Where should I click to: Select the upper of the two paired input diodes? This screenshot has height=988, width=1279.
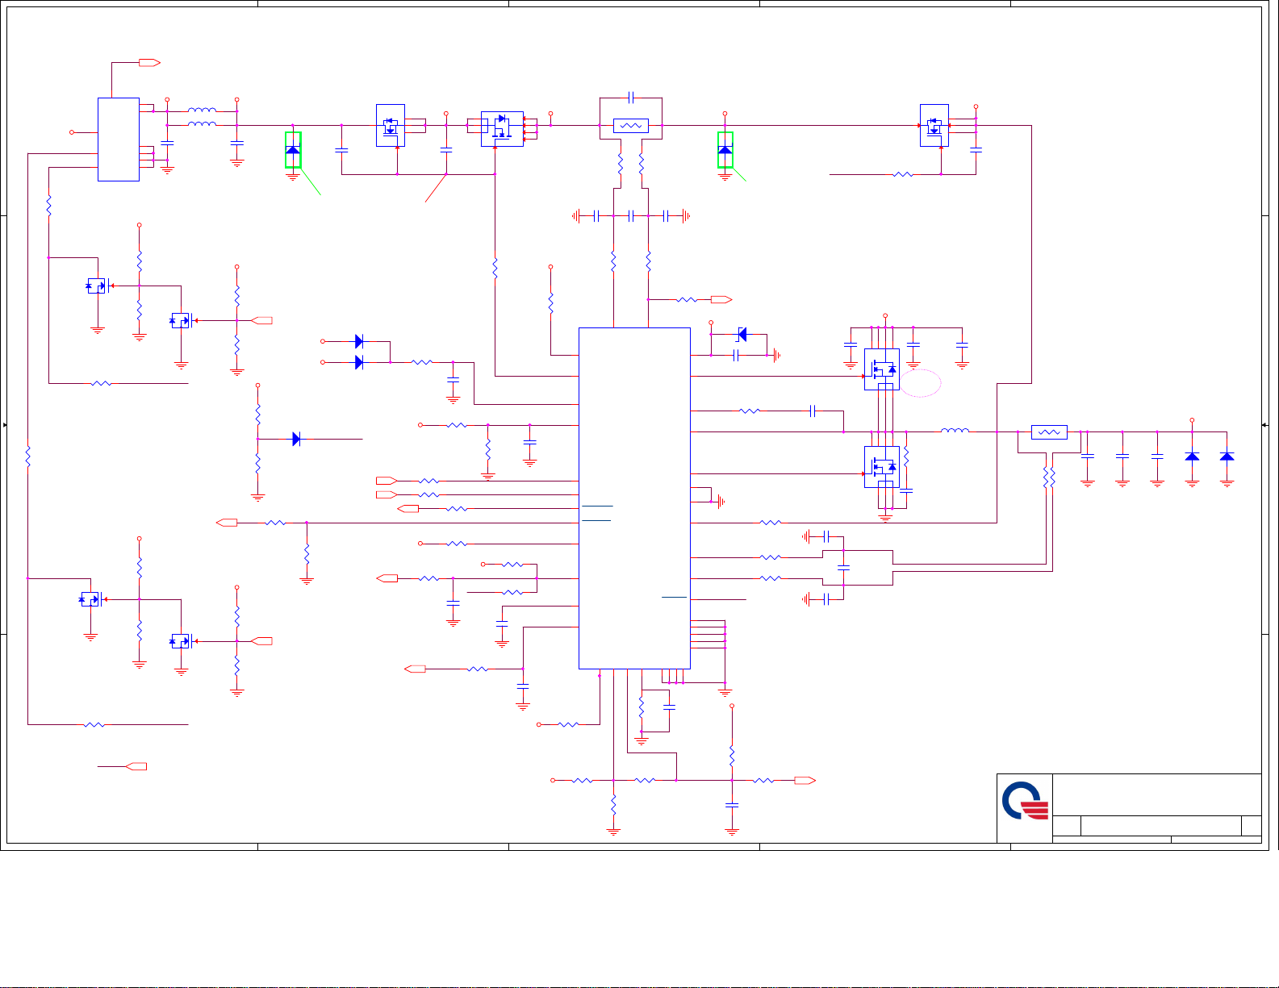pyautogui.click(x=359, y=341)
